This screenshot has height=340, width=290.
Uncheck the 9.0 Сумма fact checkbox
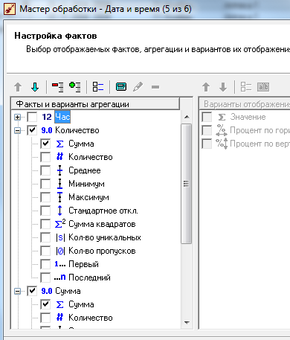[x=32, y=291]
